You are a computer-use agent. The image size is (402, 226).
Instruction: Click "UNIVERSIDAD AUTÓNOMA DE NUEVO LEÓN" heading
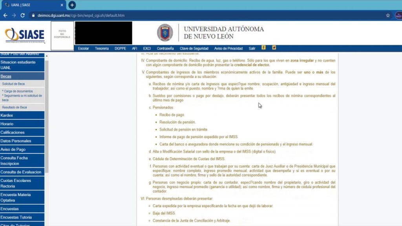[224, 33]
